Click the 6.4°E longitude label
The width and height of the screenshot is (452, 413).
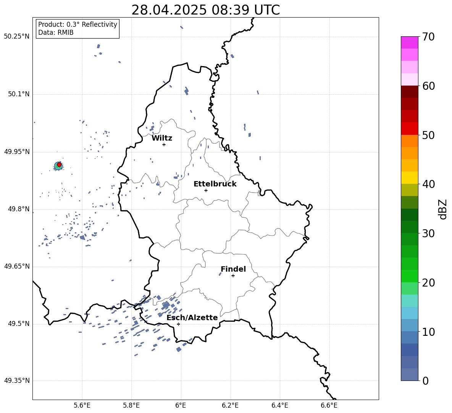coord(280,405)
